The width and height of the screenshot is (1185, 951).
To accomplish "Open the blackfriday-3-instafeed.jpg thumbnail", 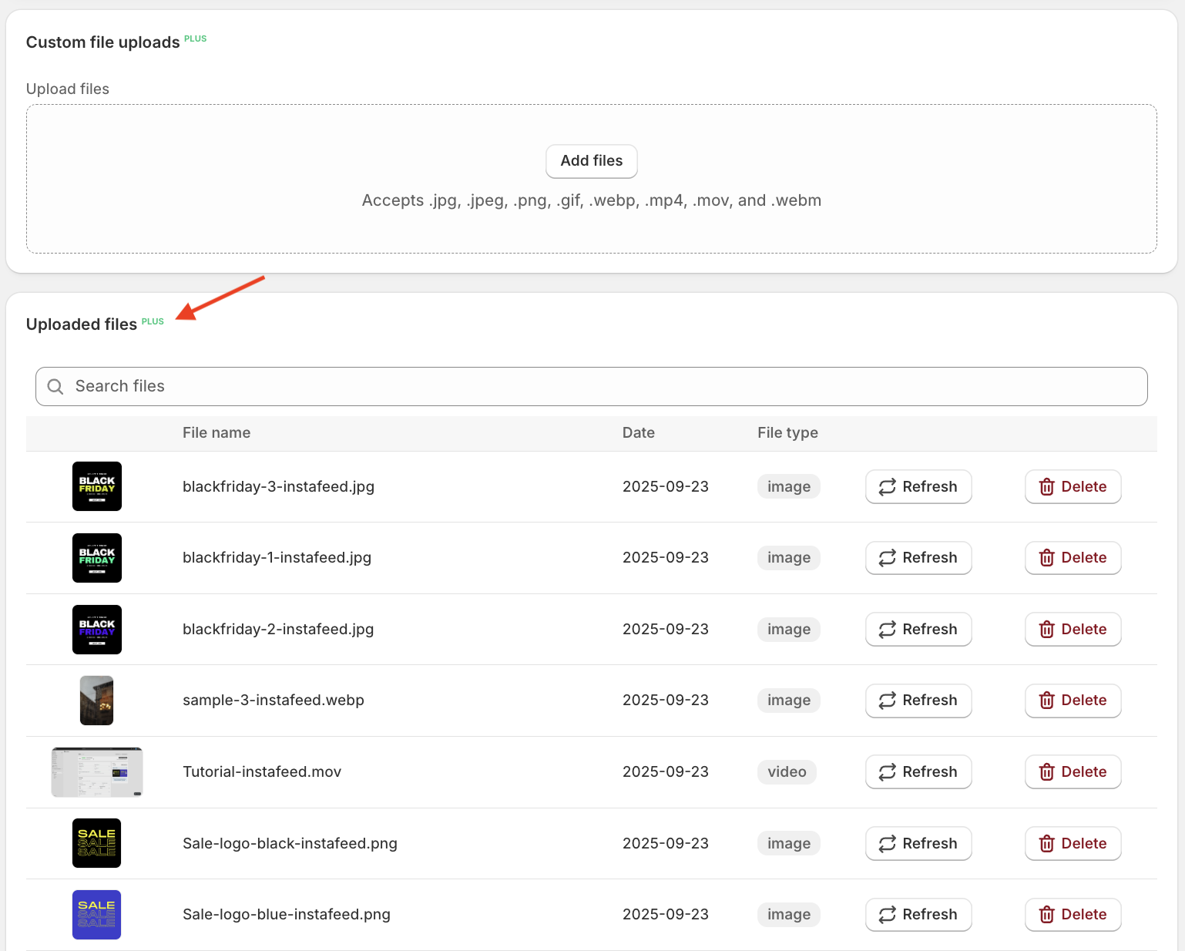I will pos(96,486).
